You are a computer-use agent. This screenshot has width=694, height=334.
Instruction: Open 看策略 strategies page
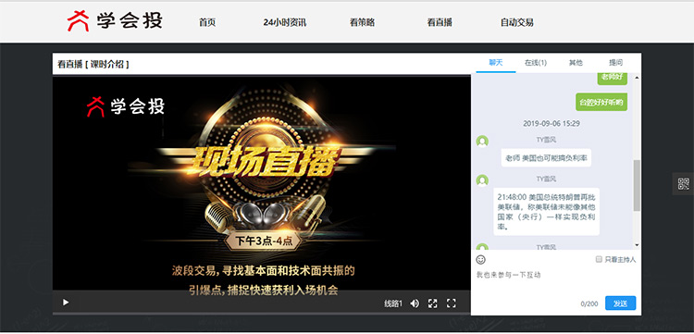(362, 22)
